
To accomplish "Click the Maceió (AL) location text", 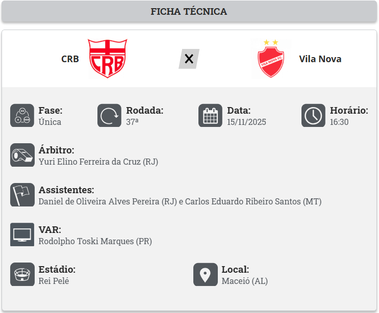I will click(244, 281).
